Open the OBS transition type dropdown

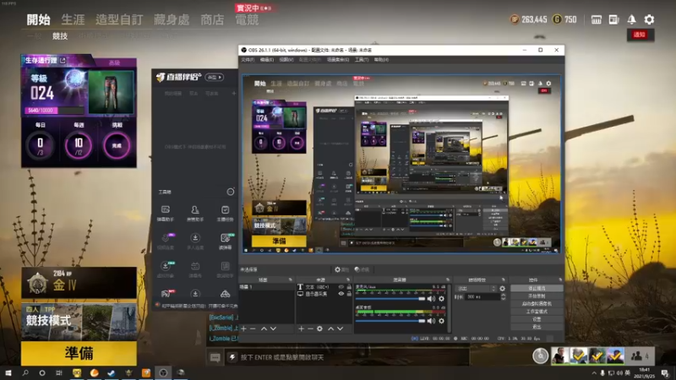pos(477,289)
